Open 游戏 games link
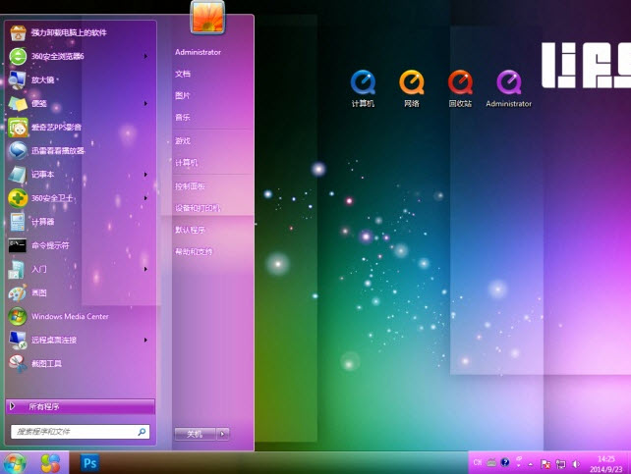 click(183, 141)
